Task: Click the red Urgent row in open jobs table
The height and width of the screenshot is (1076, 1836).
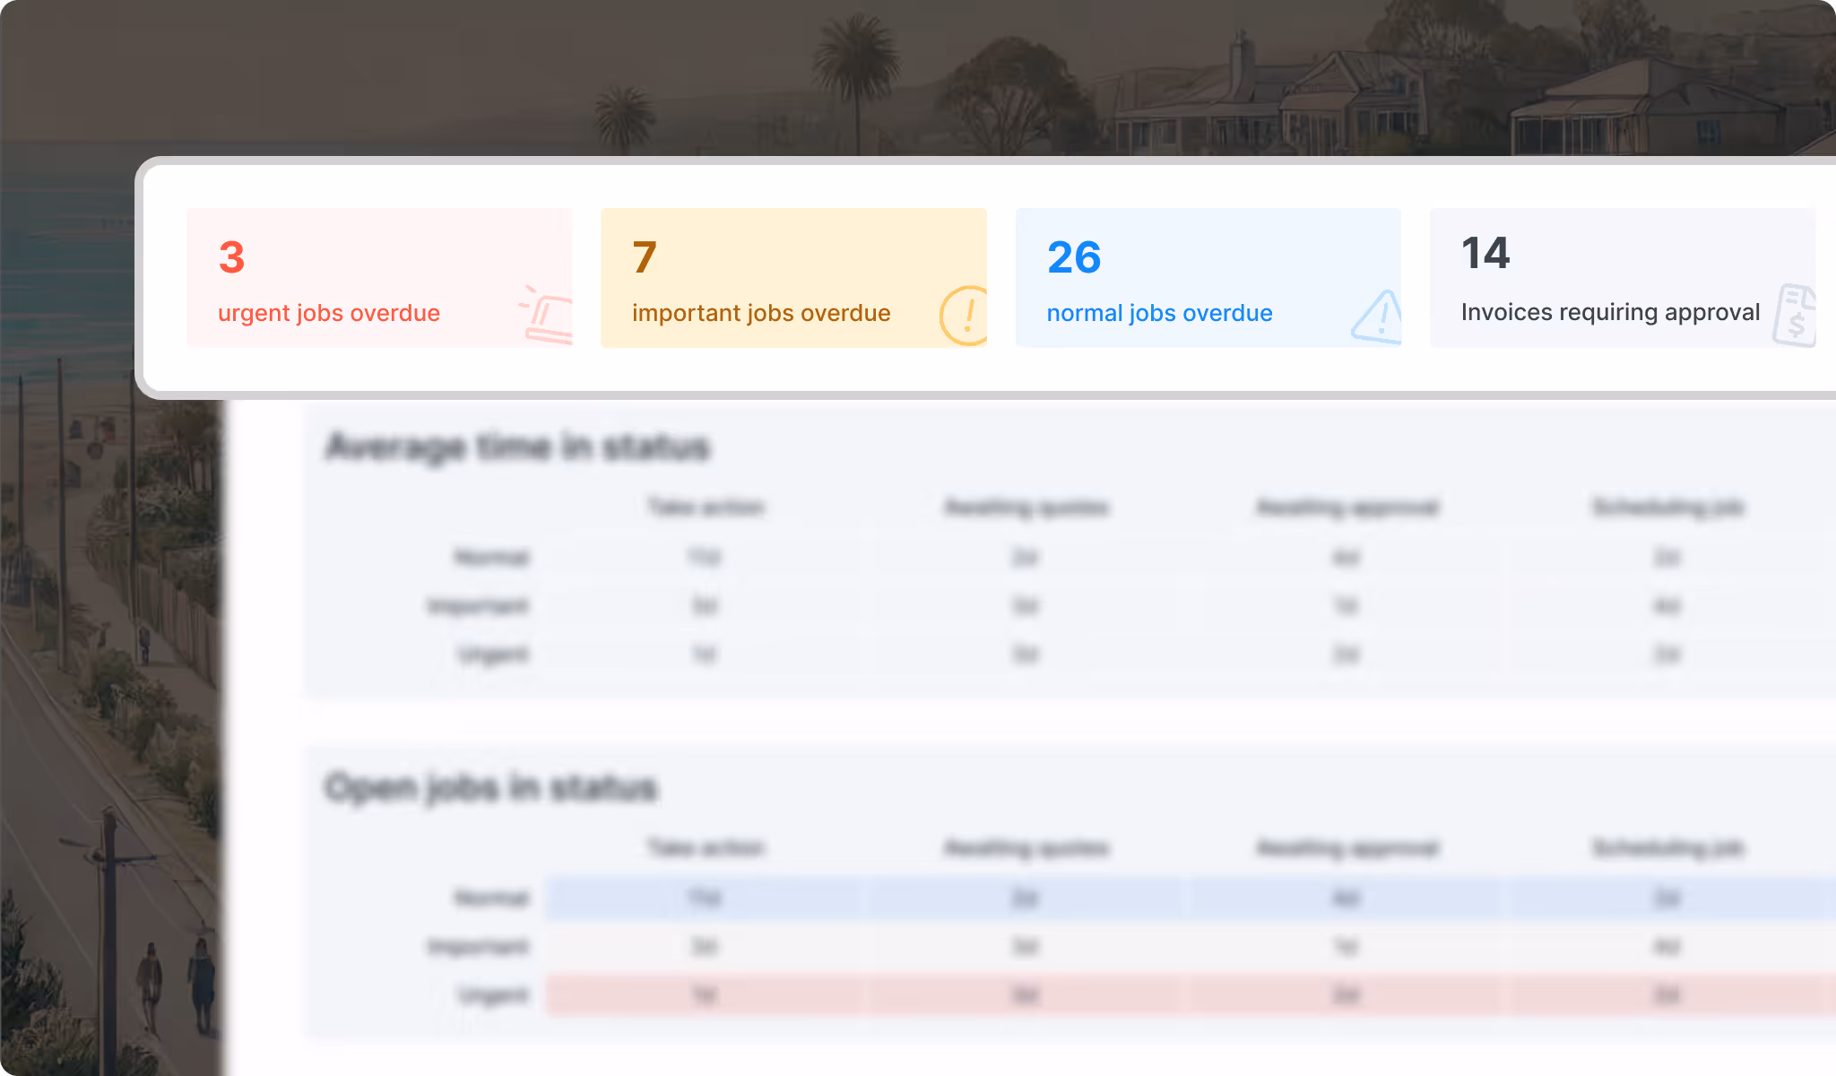Action: point(1025,995)
